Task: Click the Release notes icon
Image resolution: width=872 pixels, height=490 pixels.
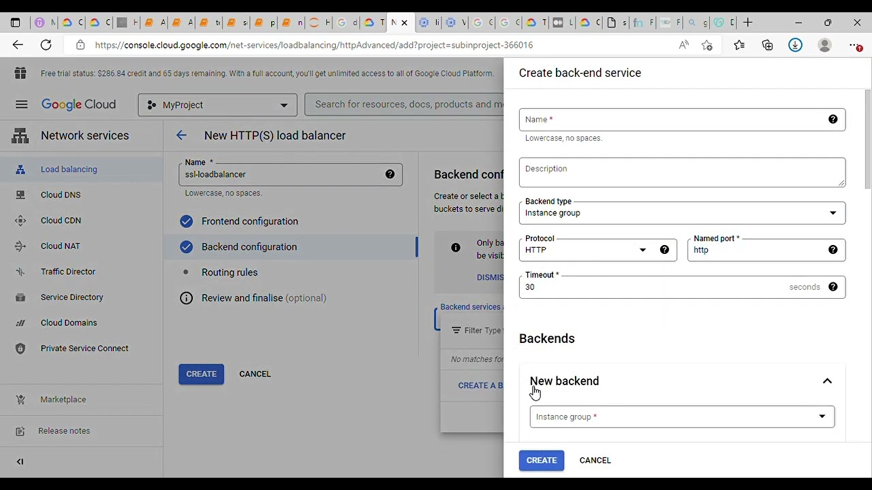Action: (20, 431)
